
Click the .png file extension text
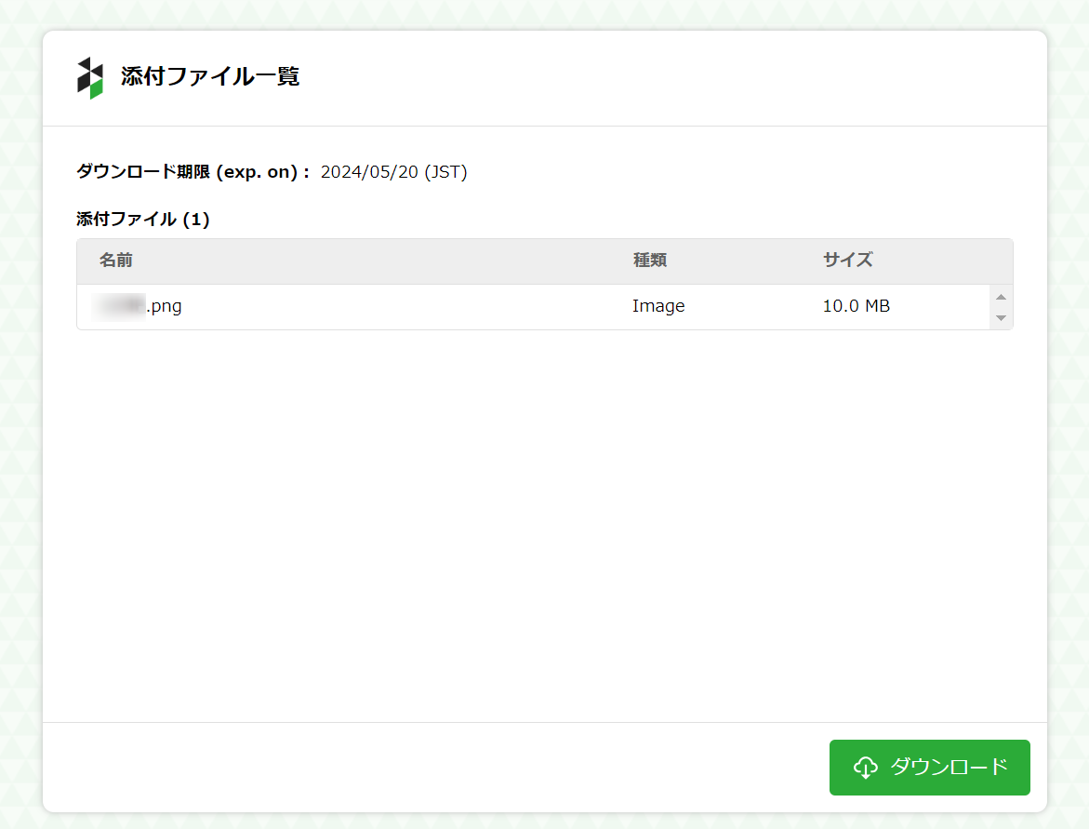tap(165, 306)
